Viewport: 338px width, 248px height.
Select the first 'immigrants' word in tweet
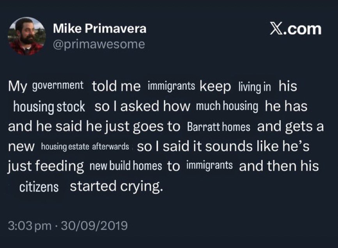point(172,86)
